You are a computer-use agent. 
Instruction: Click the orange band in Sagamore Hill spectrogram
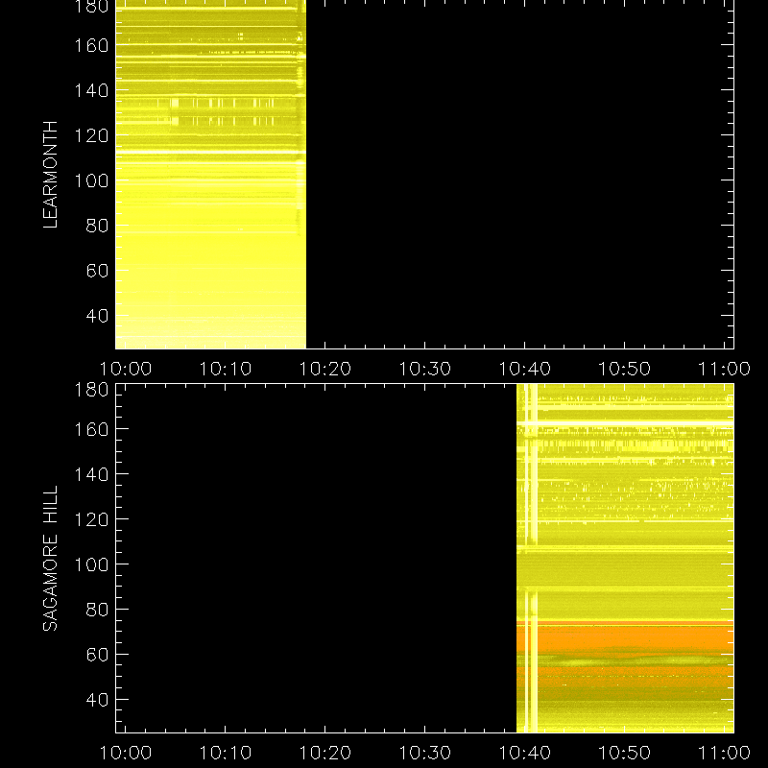coord(625,639)
